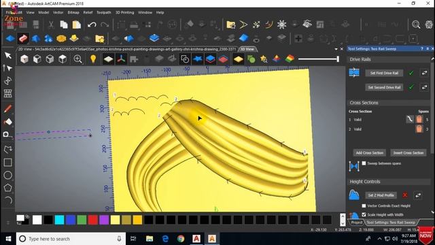Click the toolpath folder star icon

pyautogui.click(x=230, y=24)
